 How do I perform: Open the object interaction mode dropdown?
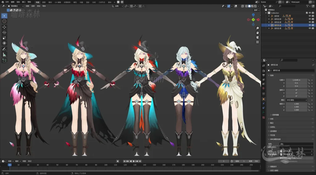pyautogui.click(x=15, y=6)
